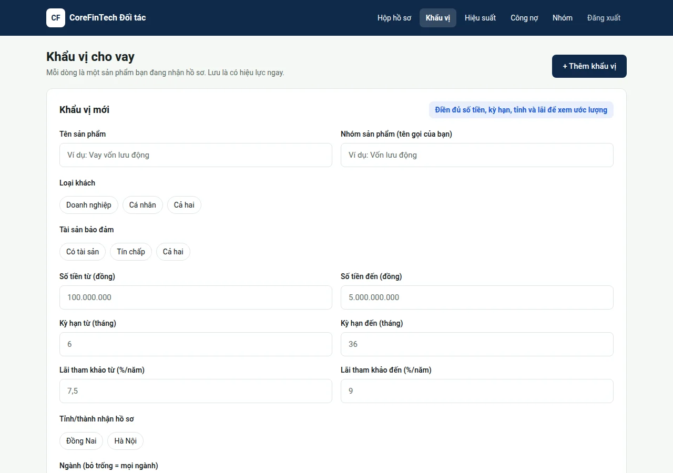Click the subtitle starting Mỗi dòng là một sản phẩm
The image size is (673, 473).
(x=165, y=73)
